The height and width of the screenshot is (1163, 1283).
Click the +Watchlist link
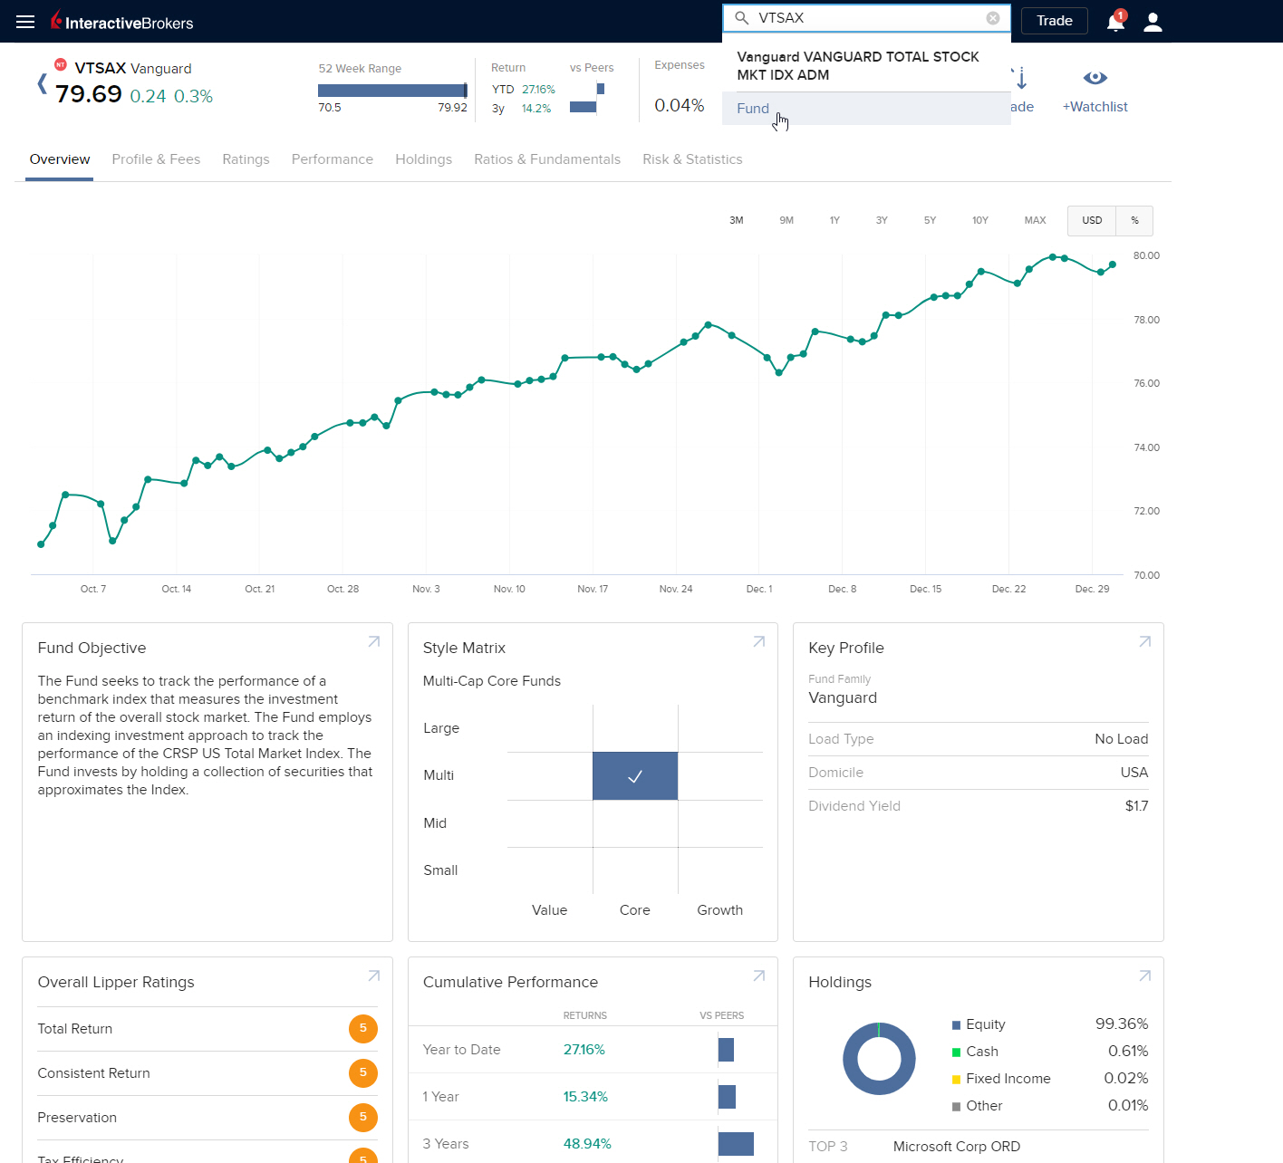tap(1095, 107)
